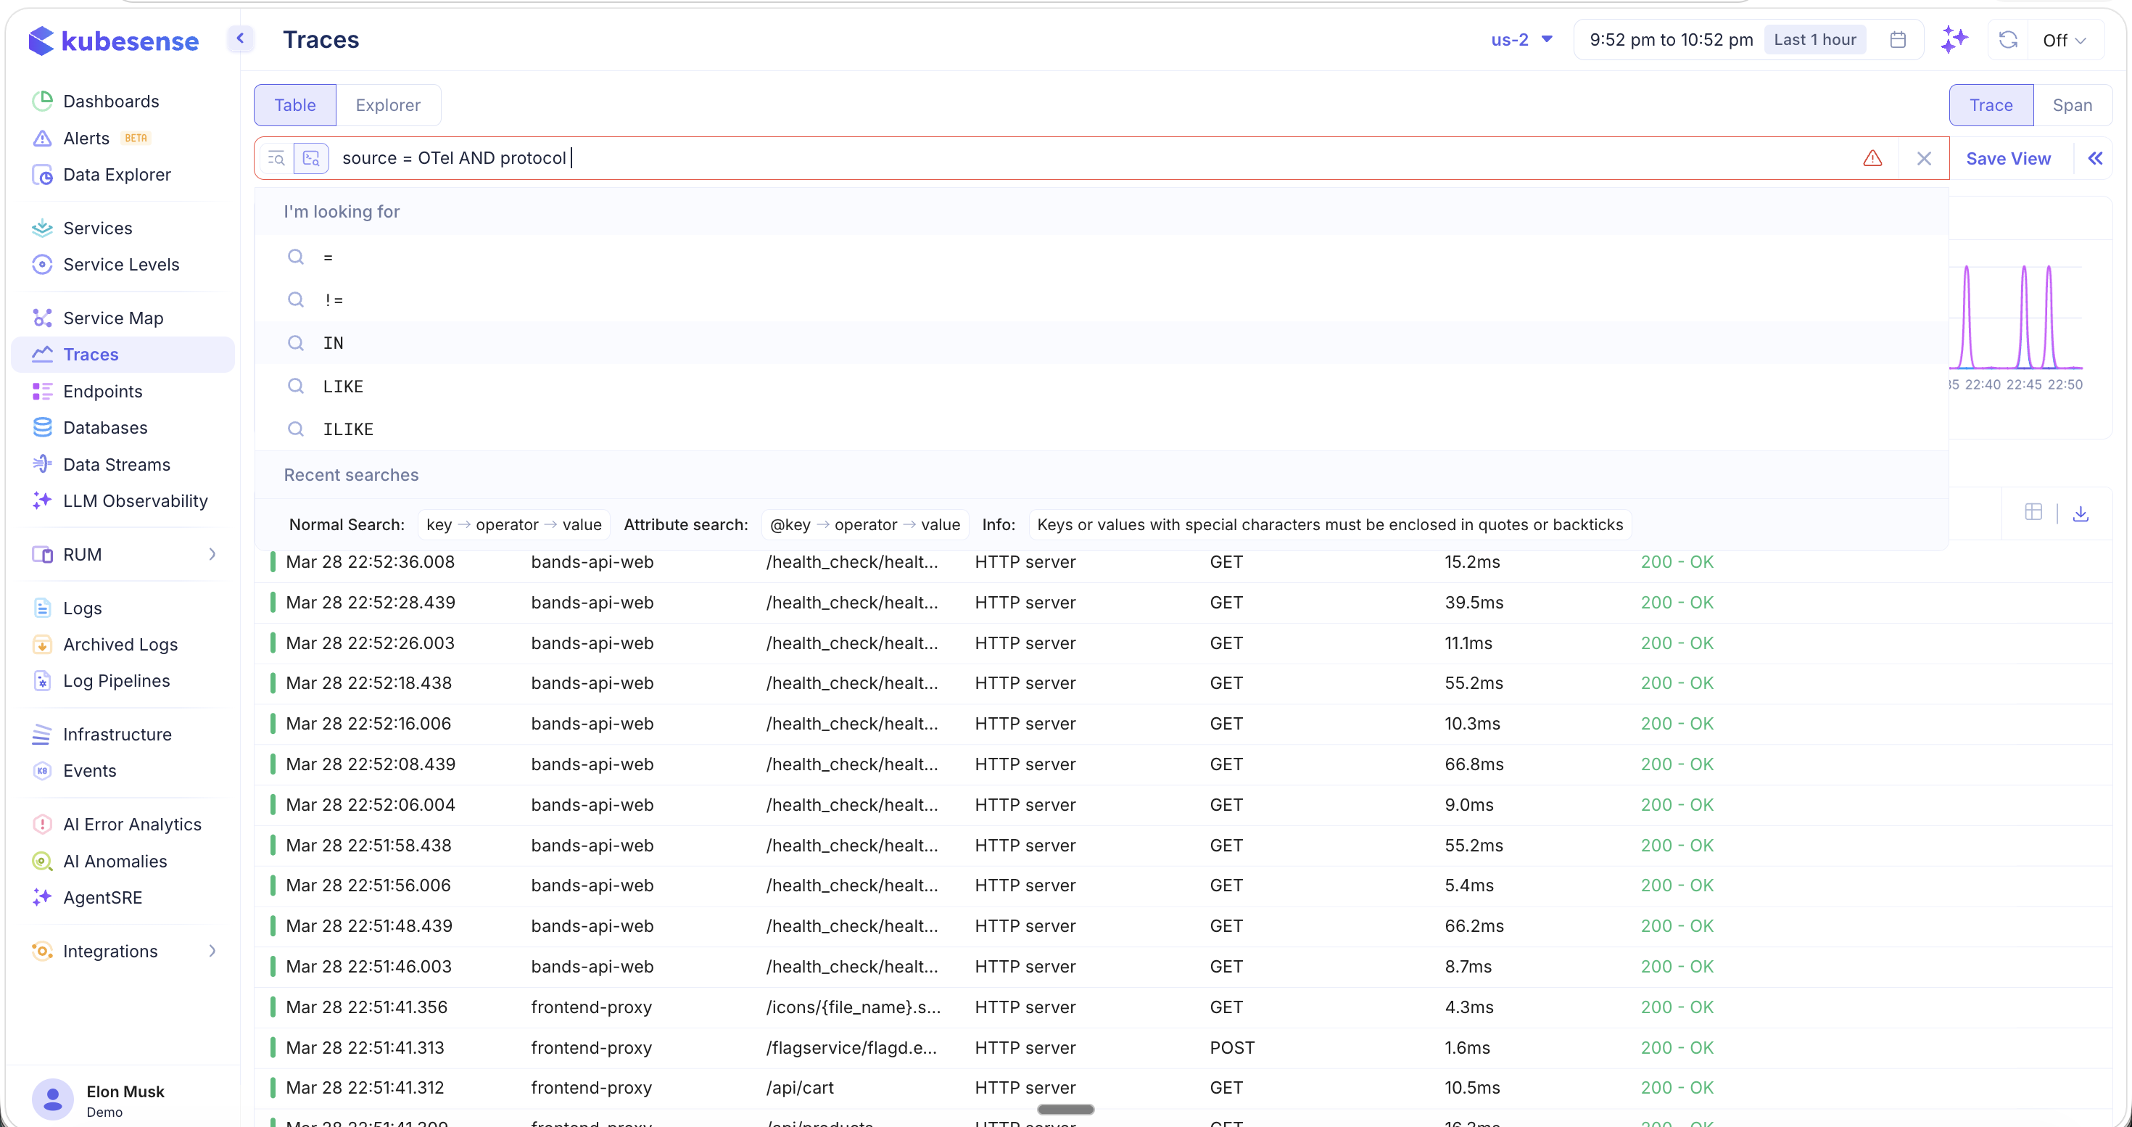Screen dimensions: 2132x1127
Task: Toggle normal search mode icon
Action: click(277, 158)
